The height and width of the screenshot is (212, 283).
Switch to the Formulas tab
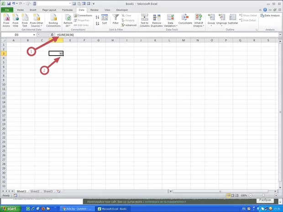point(67,10)
